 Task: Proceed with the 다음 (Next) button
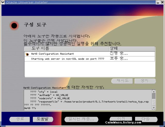(x=146, y=119)
